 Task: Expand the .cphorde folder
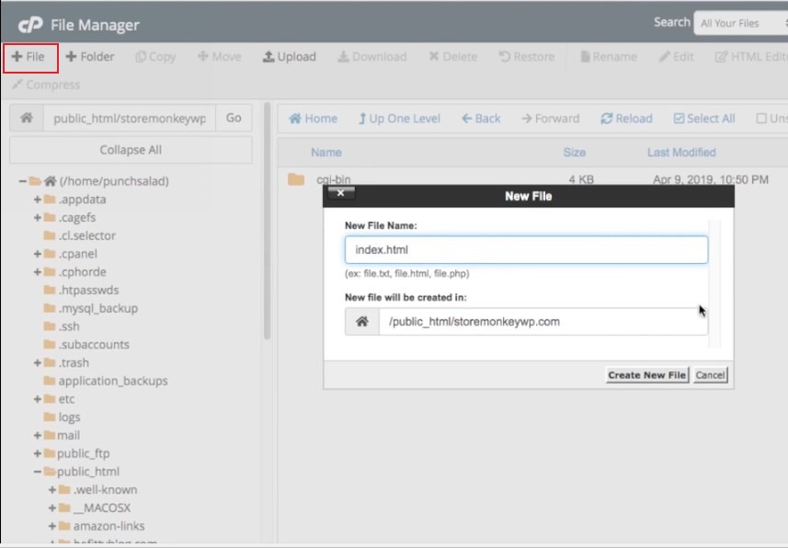[37, 272]
